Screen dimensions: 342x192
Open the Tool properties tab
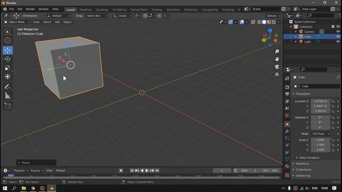(x=287, y=78)
